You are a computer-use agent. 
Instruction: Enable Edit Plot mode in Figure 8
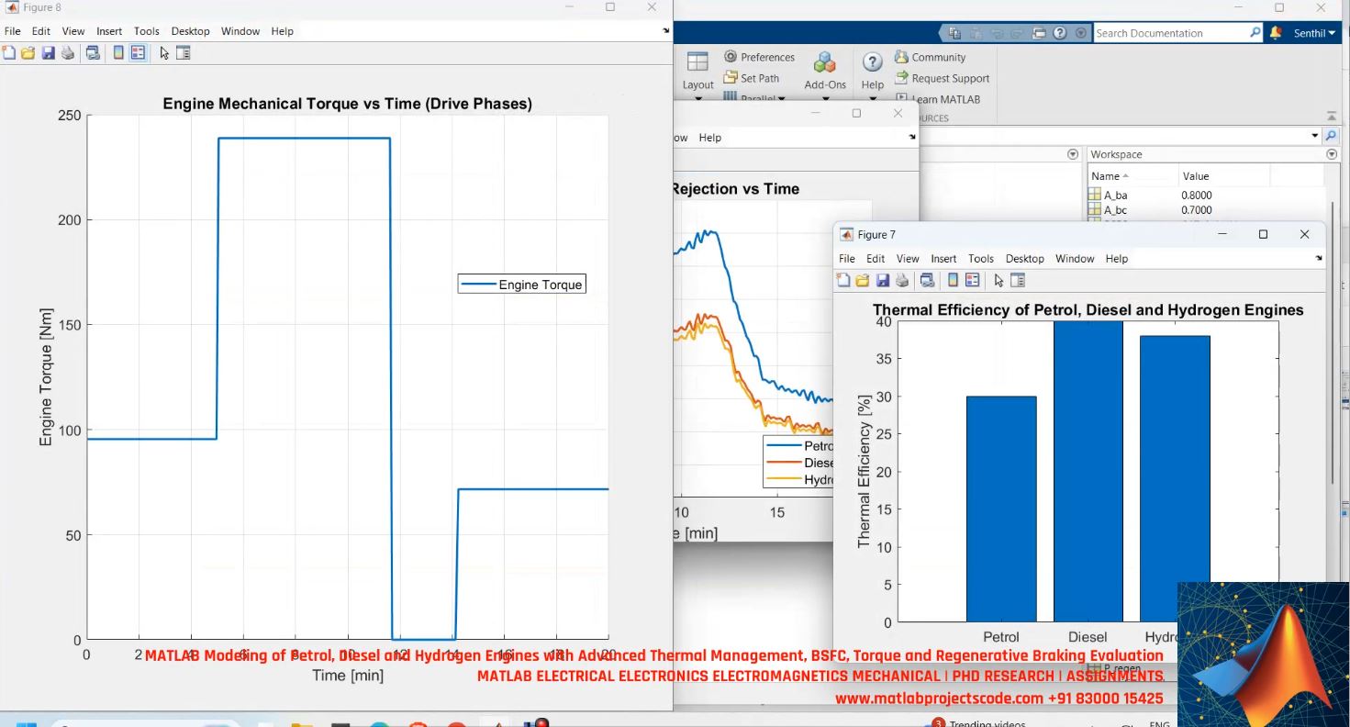click(163, 52)
